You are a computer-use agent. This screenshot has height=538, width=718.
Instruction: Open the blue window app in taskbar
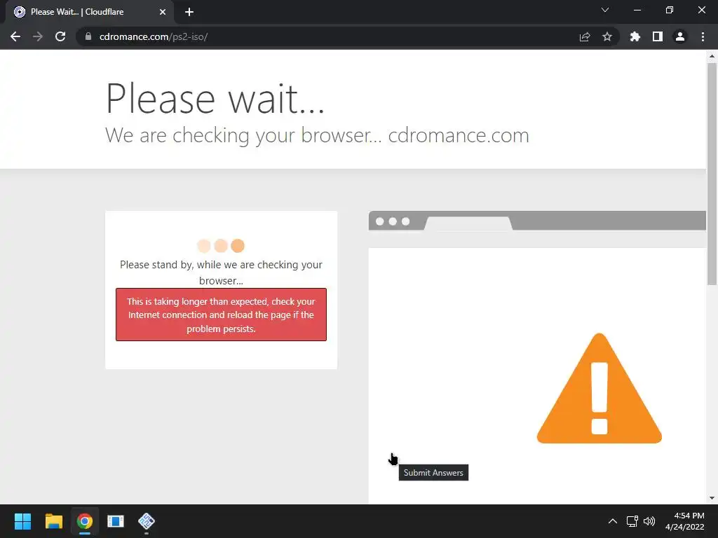(x=116, y=521)
